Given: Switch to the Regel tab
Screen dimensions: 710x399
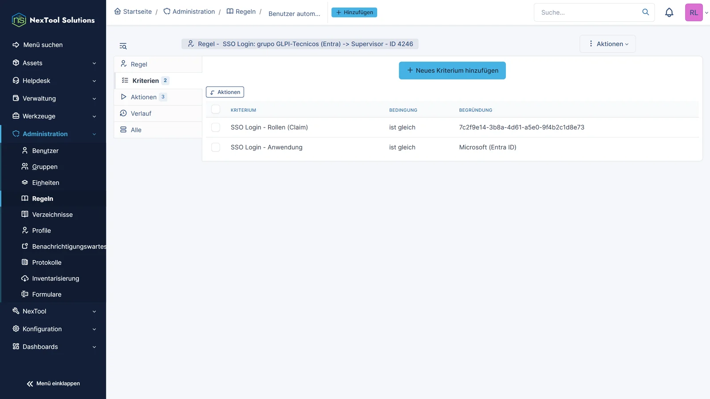Looking at the screenshot, I should coord(158,64).
